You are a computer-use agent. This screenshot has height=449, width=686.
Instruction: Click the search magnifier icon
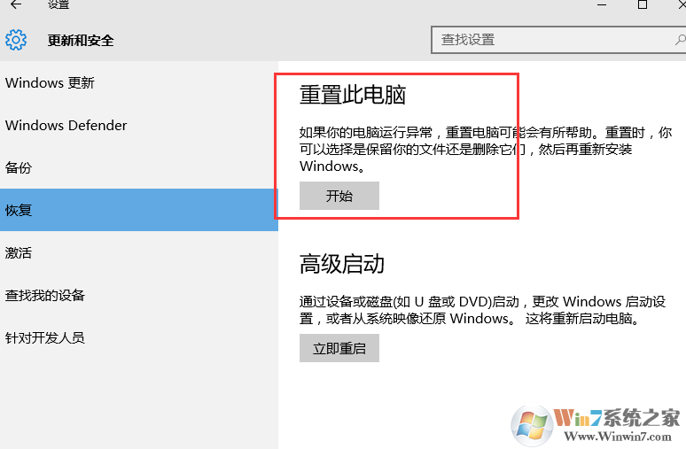tap(681, 40)
